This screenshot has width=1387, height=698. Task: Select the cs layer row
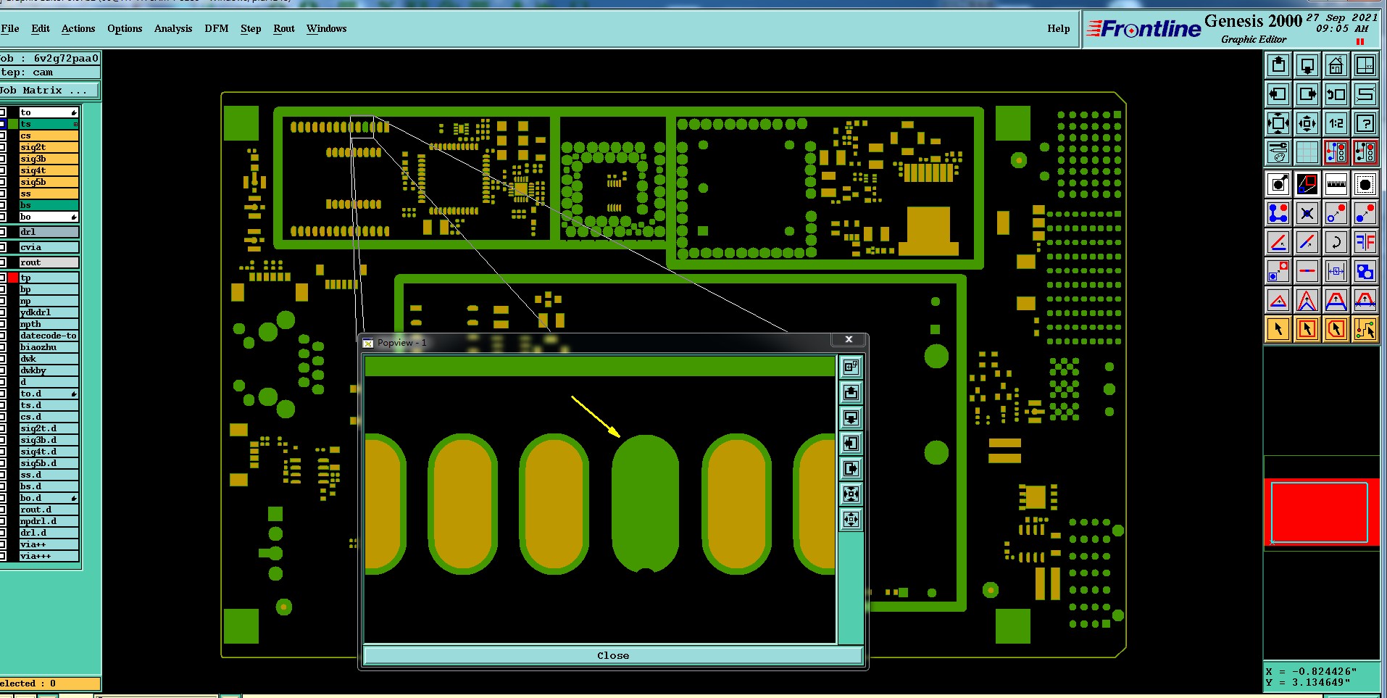(49, 136)
